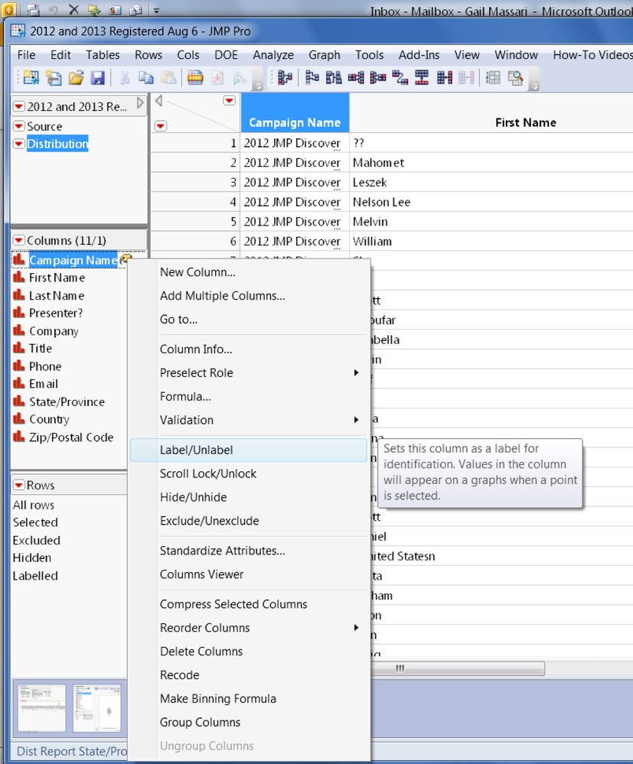Image resolution: width=633 pixels, height=764 pixels.
Task: Open the Tables menu
Action: pyautogui.click(x=103, y=54)
